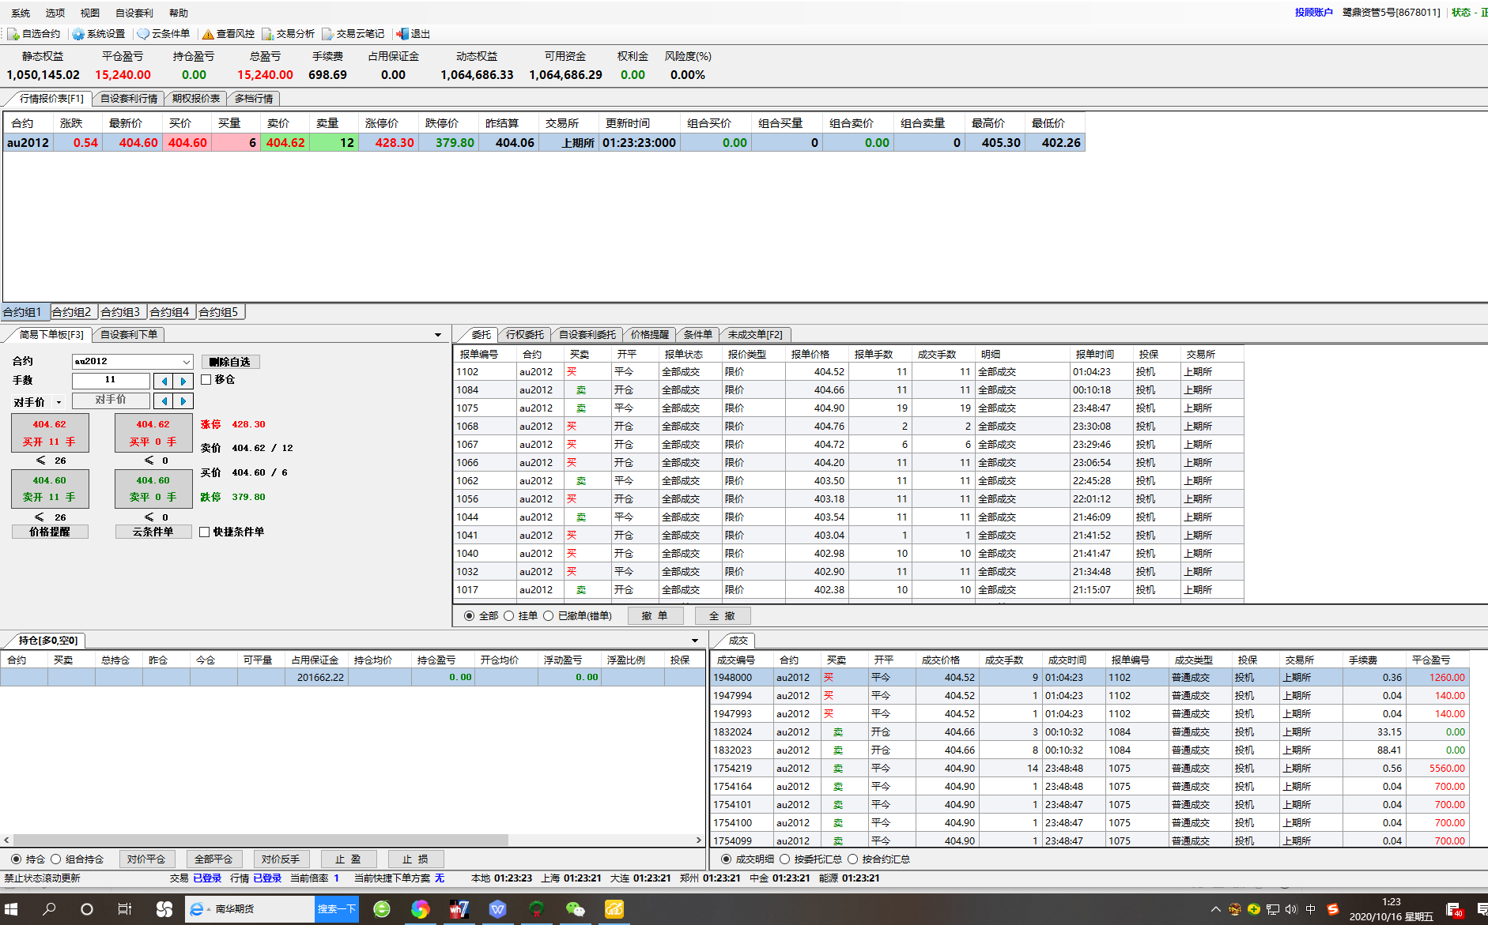Click the 对价反手 button
This screenshot has width=1488, height=925.
tap(281, 859)
